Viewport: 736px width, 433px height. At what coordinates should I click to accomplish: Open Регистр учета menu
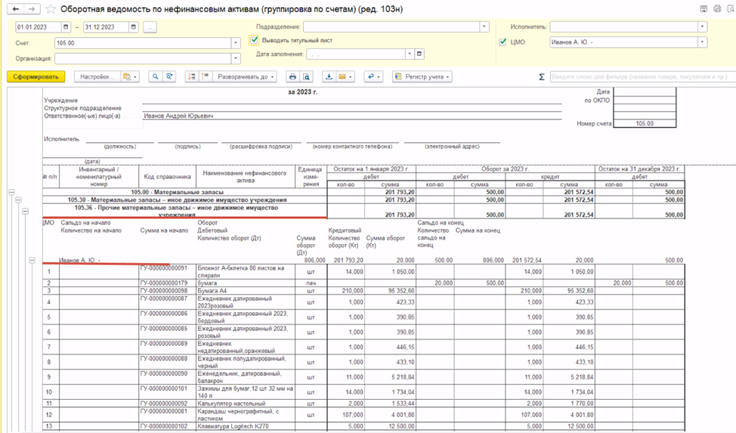(422, 76)
